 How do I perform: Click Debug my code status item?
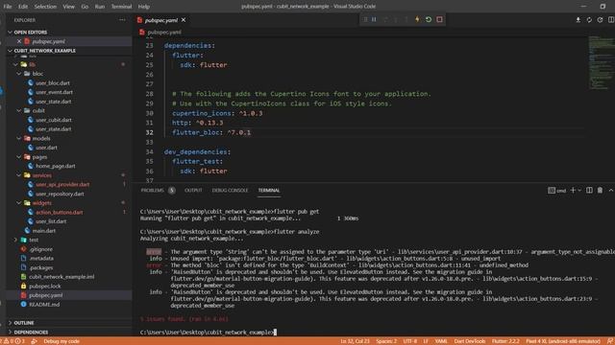(x=61, y=341)
